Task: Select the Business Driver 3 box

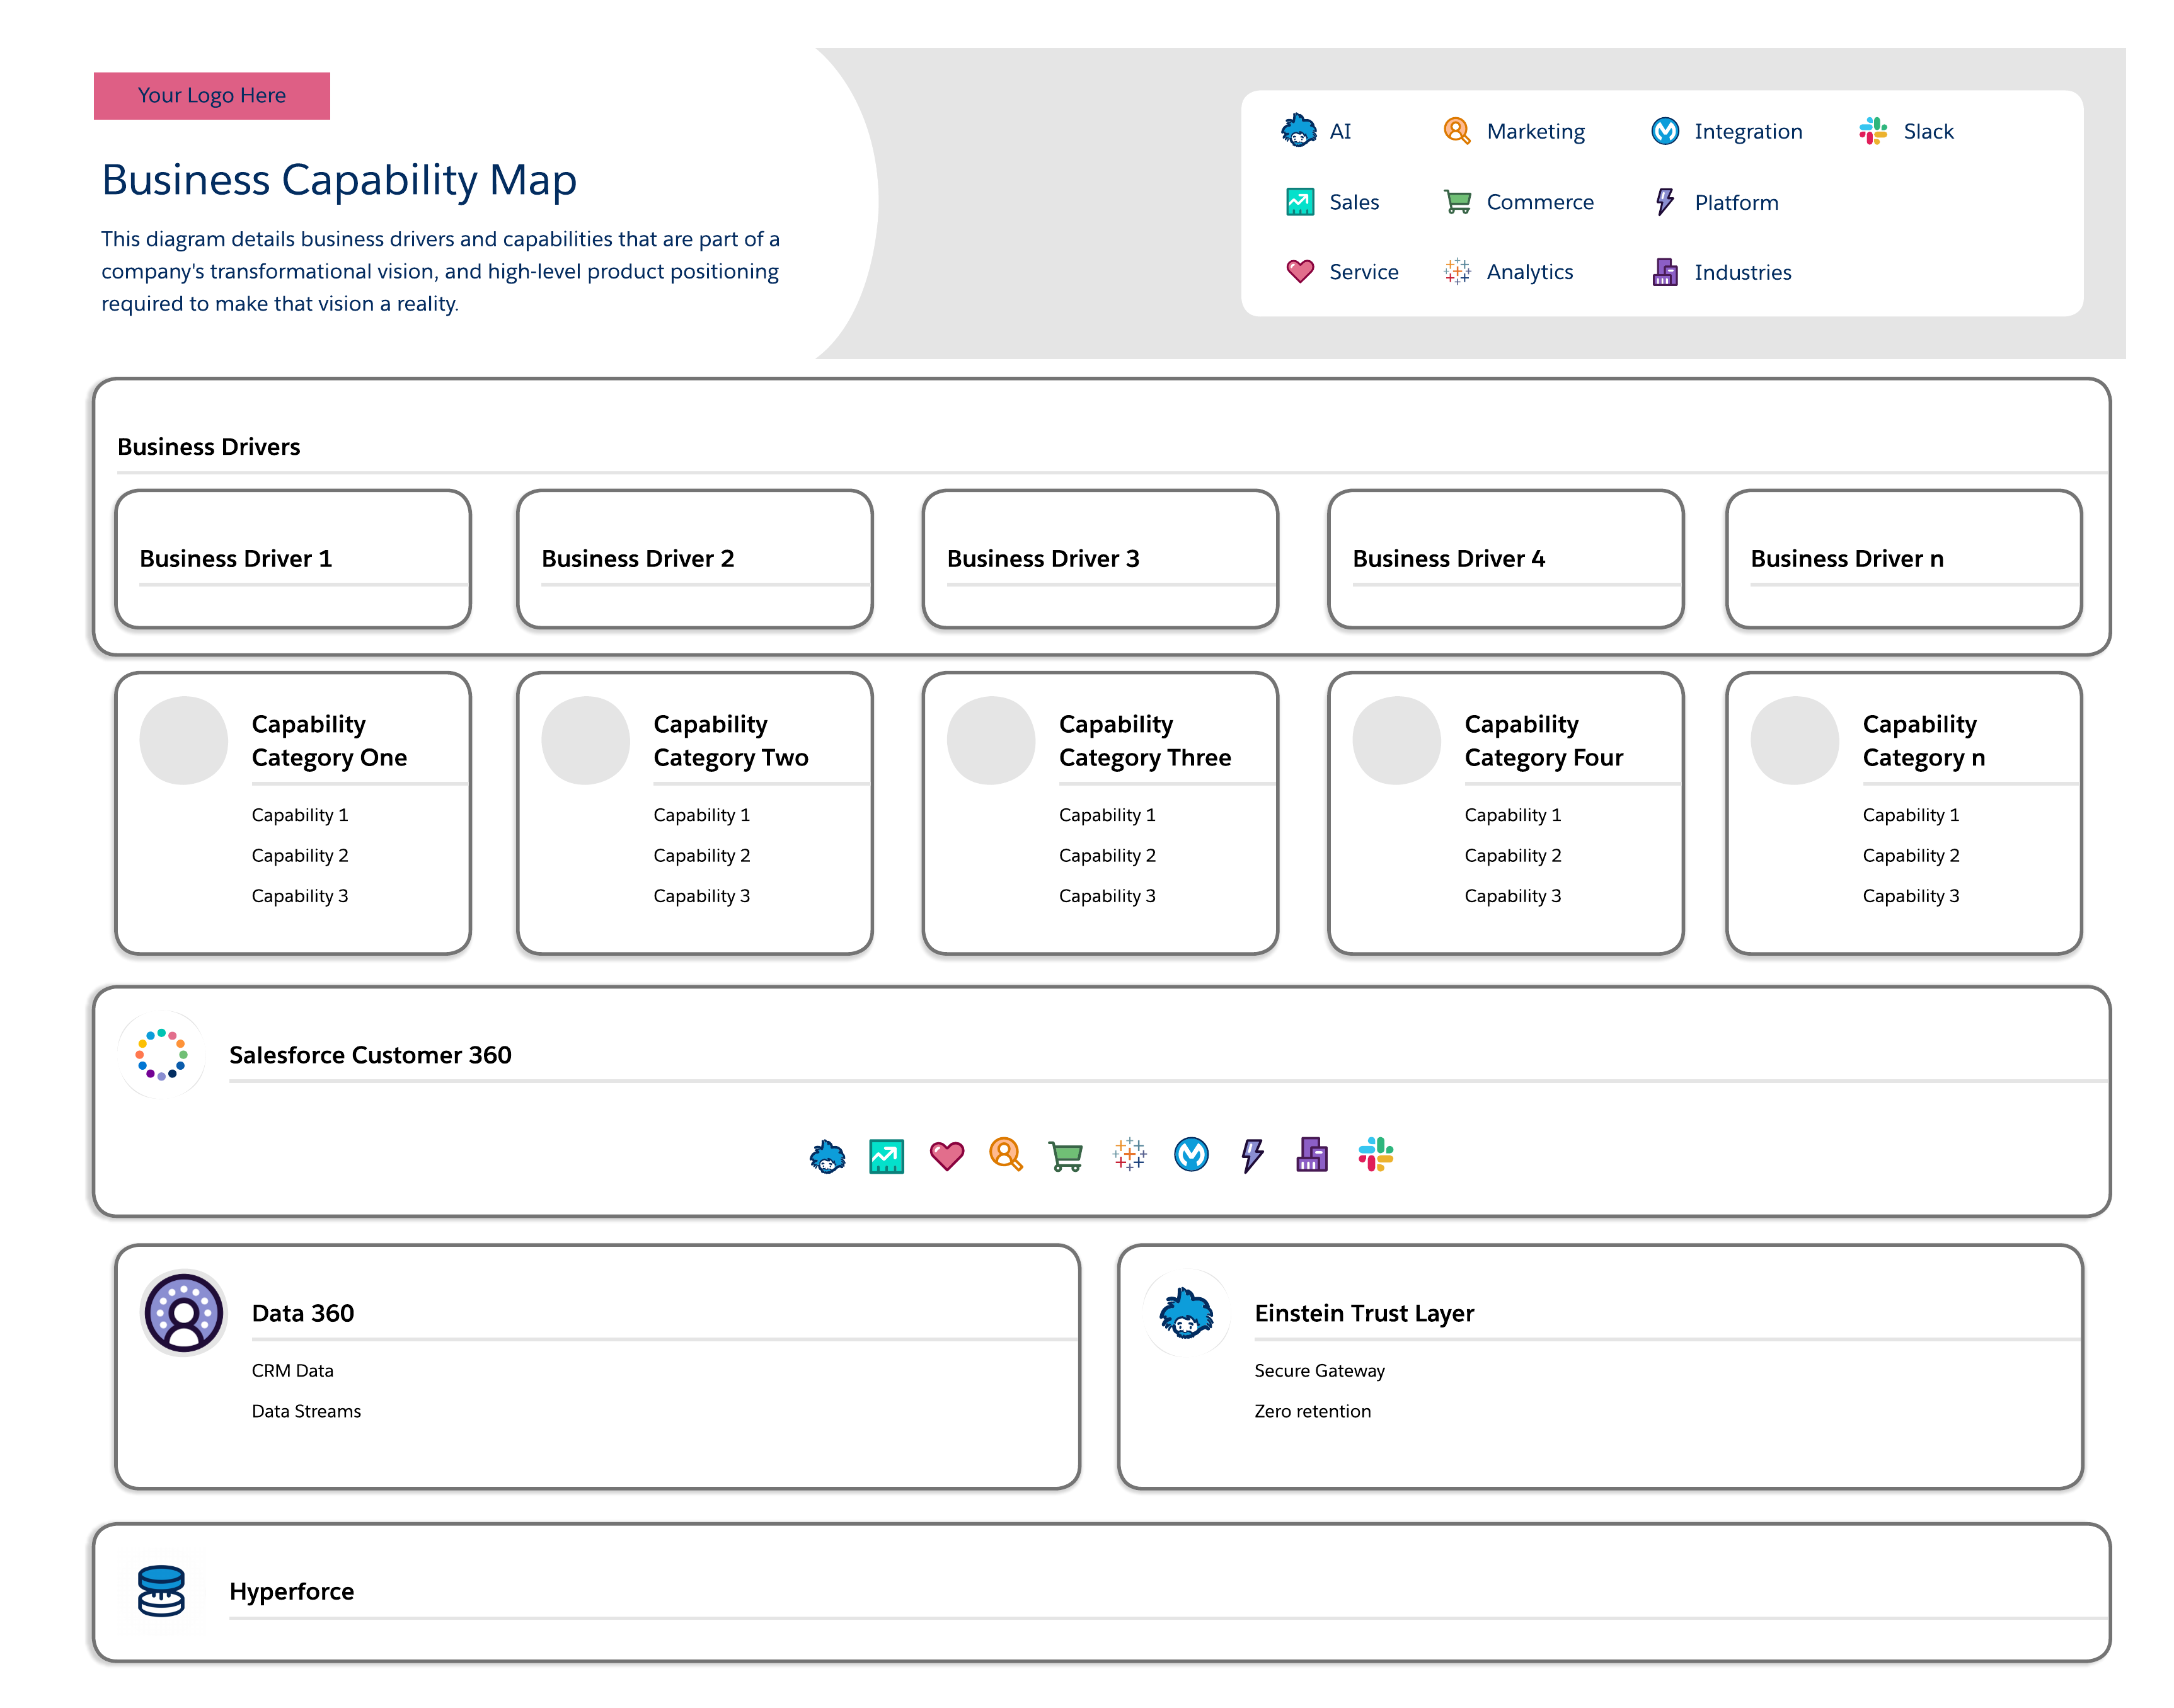Action: tap(1100, 559)
